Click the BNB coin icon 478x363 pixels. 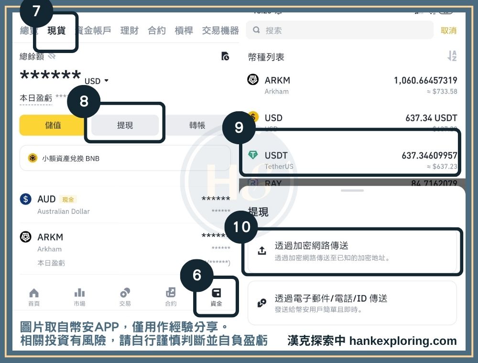(x=33, y=158)
